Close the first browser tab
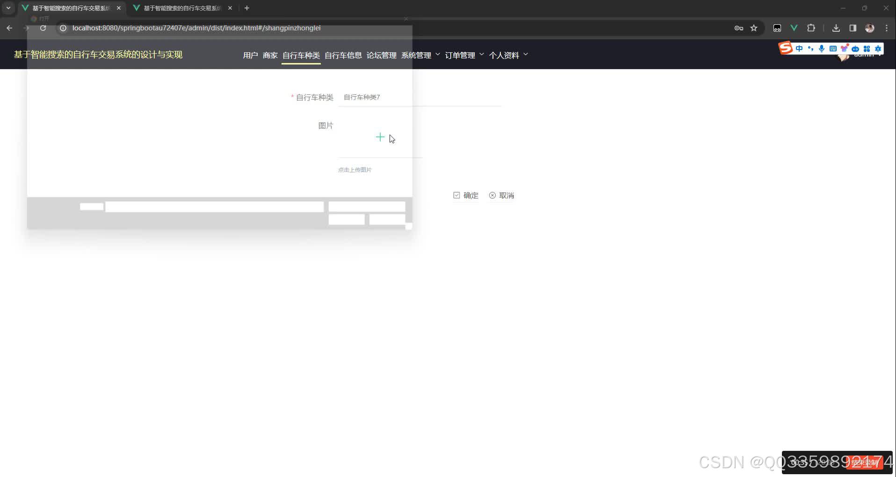Screen dimensions: 896x477 [119, 8]
